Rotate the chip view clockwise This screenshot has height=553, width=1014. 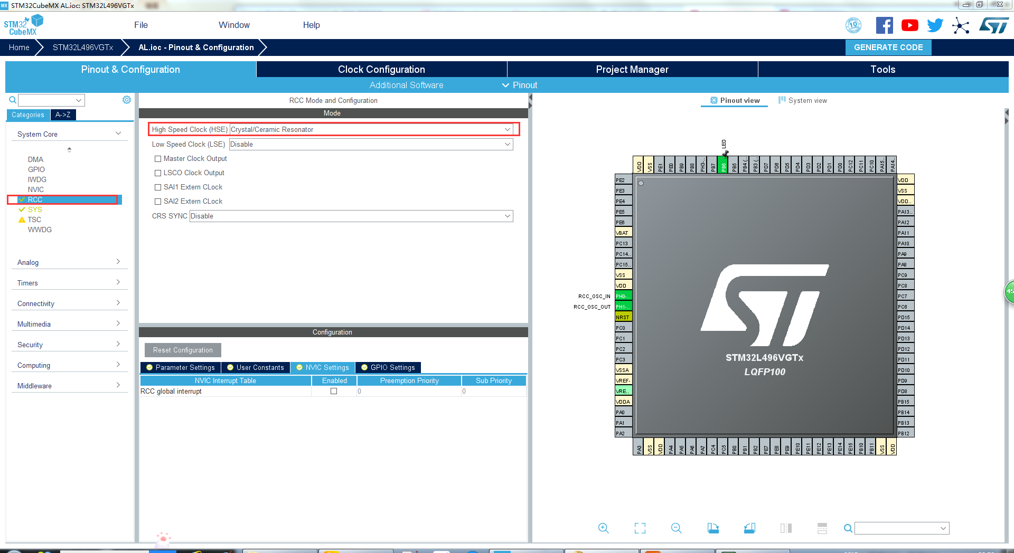(x=713, y=528)
